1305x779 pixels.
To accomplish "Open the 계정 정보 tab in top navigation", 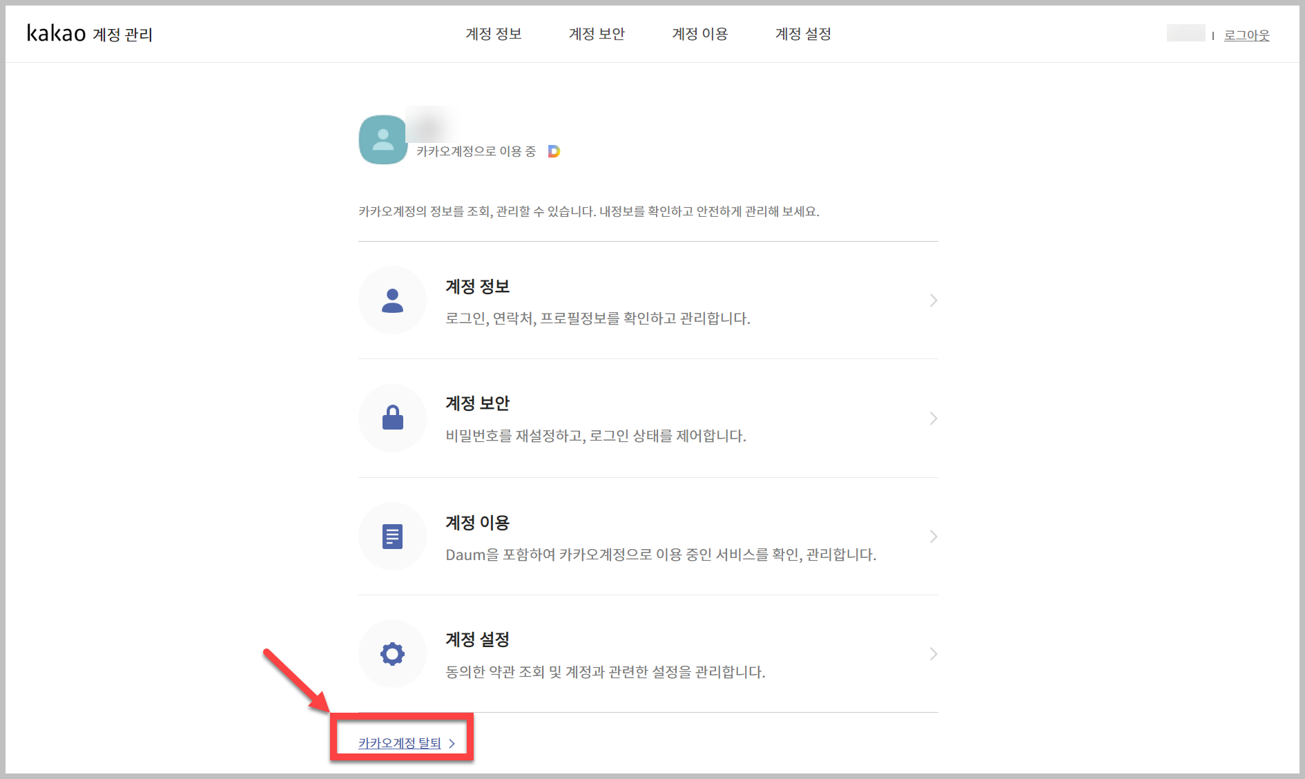I will coord(494,34).
